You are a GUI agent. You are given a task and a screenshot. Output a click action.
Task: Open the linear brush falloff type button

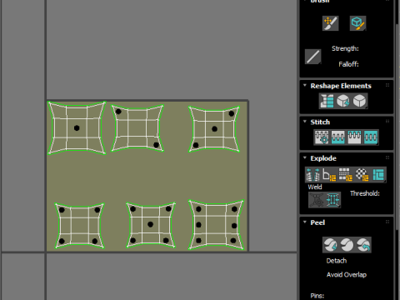point(313,57)
